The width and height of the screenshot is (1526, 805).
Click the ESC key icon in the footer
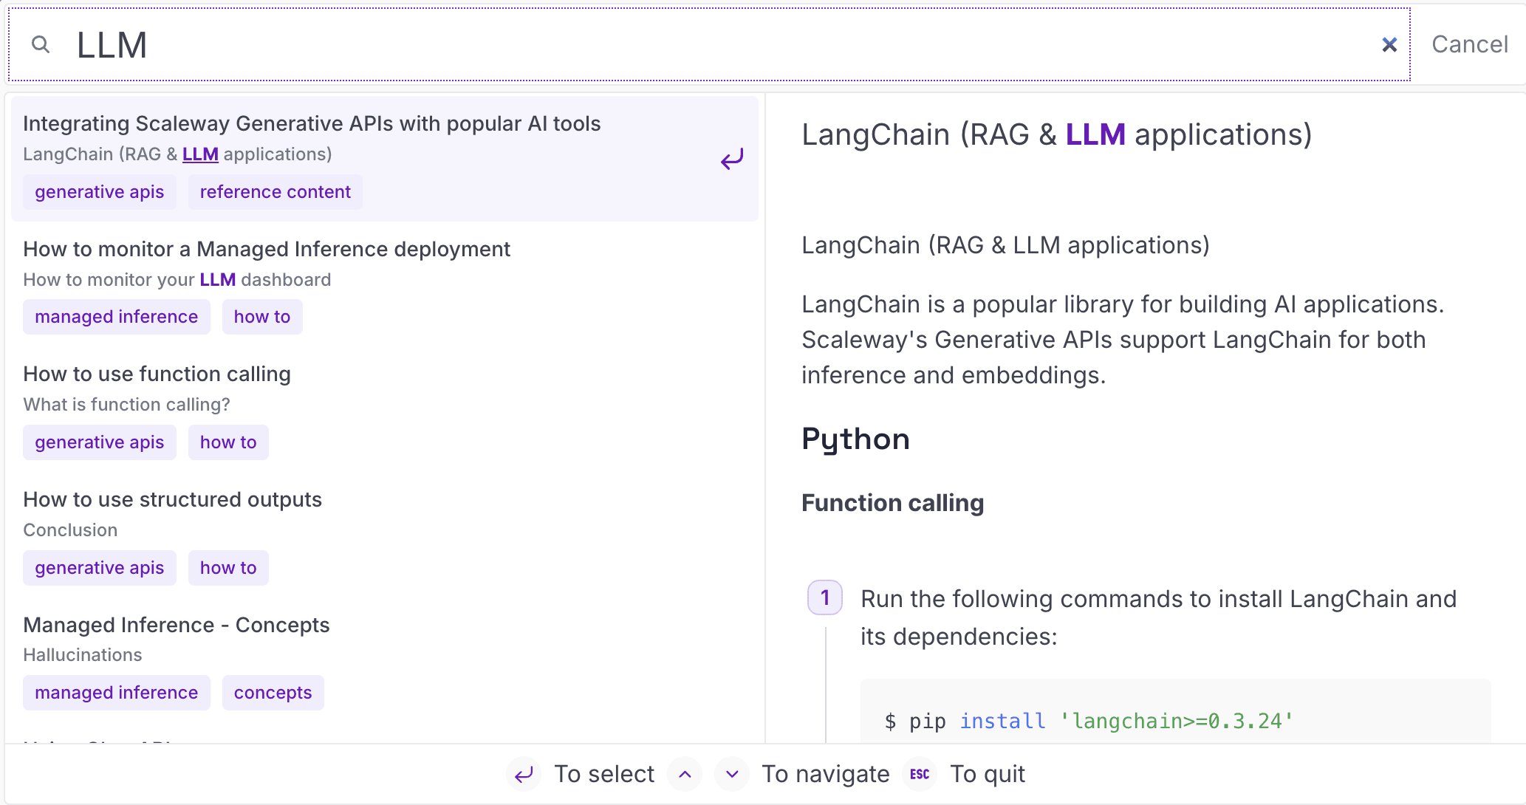coord(919,774)
